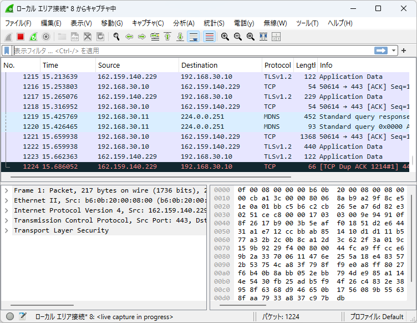The height and width of the screenshot is (323, 417).
Task: Toggle packet list colorization
Action: tap(209, 37)
